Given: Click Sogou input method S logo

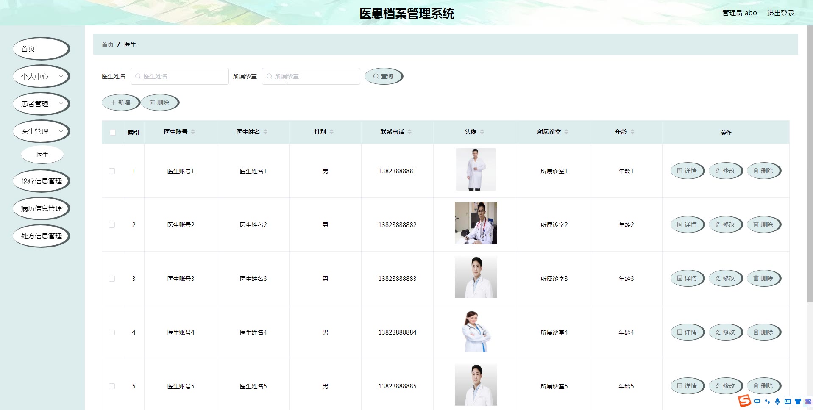Looking at the screenshot, I should [744, 401].
